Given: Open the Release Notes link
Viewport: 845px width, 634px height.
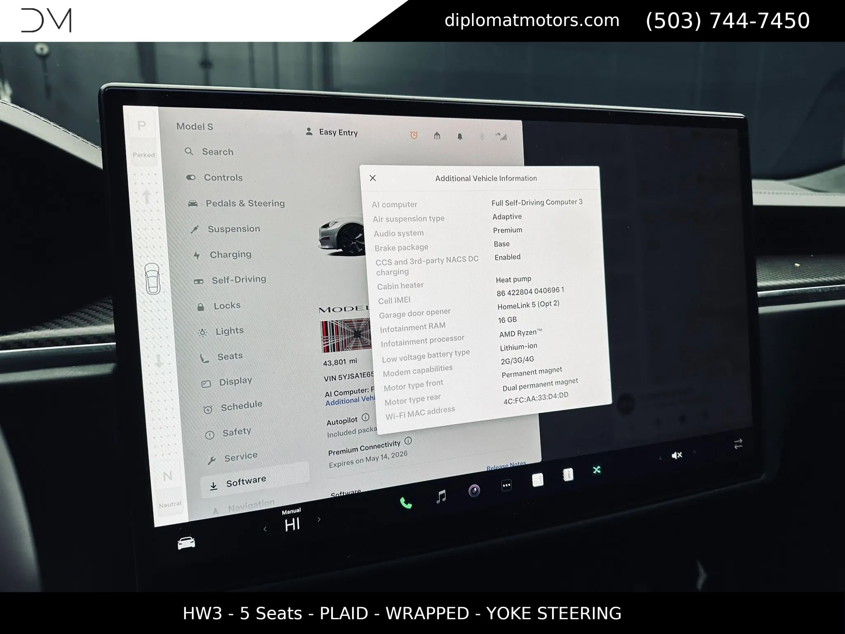Looking at the screenshot, I should pos(506,466).
